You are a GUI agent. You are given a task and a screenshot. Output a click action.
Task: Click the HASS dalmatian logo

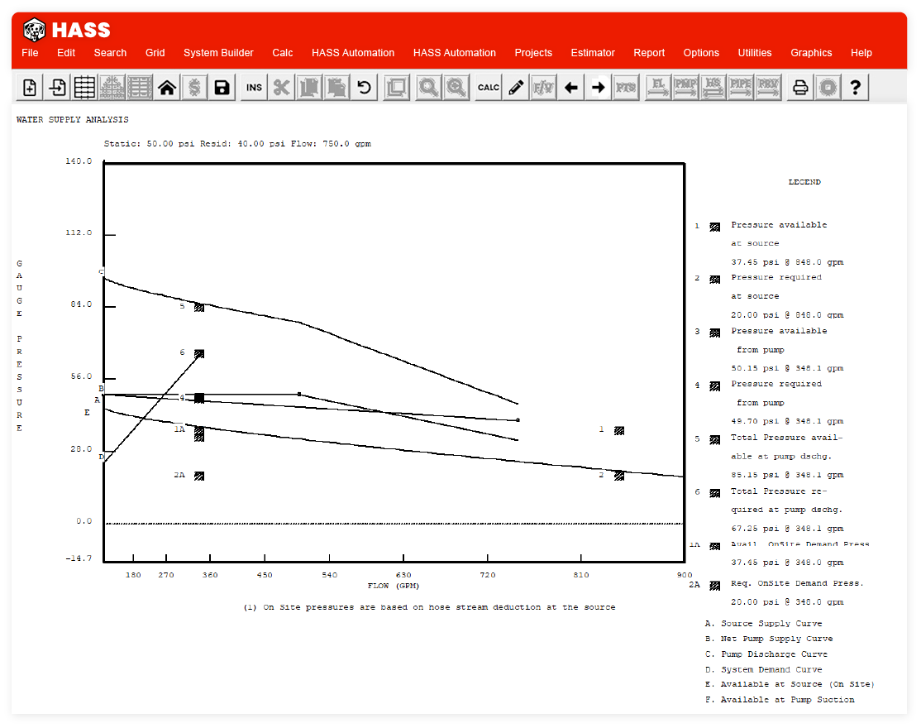point(35,31)
